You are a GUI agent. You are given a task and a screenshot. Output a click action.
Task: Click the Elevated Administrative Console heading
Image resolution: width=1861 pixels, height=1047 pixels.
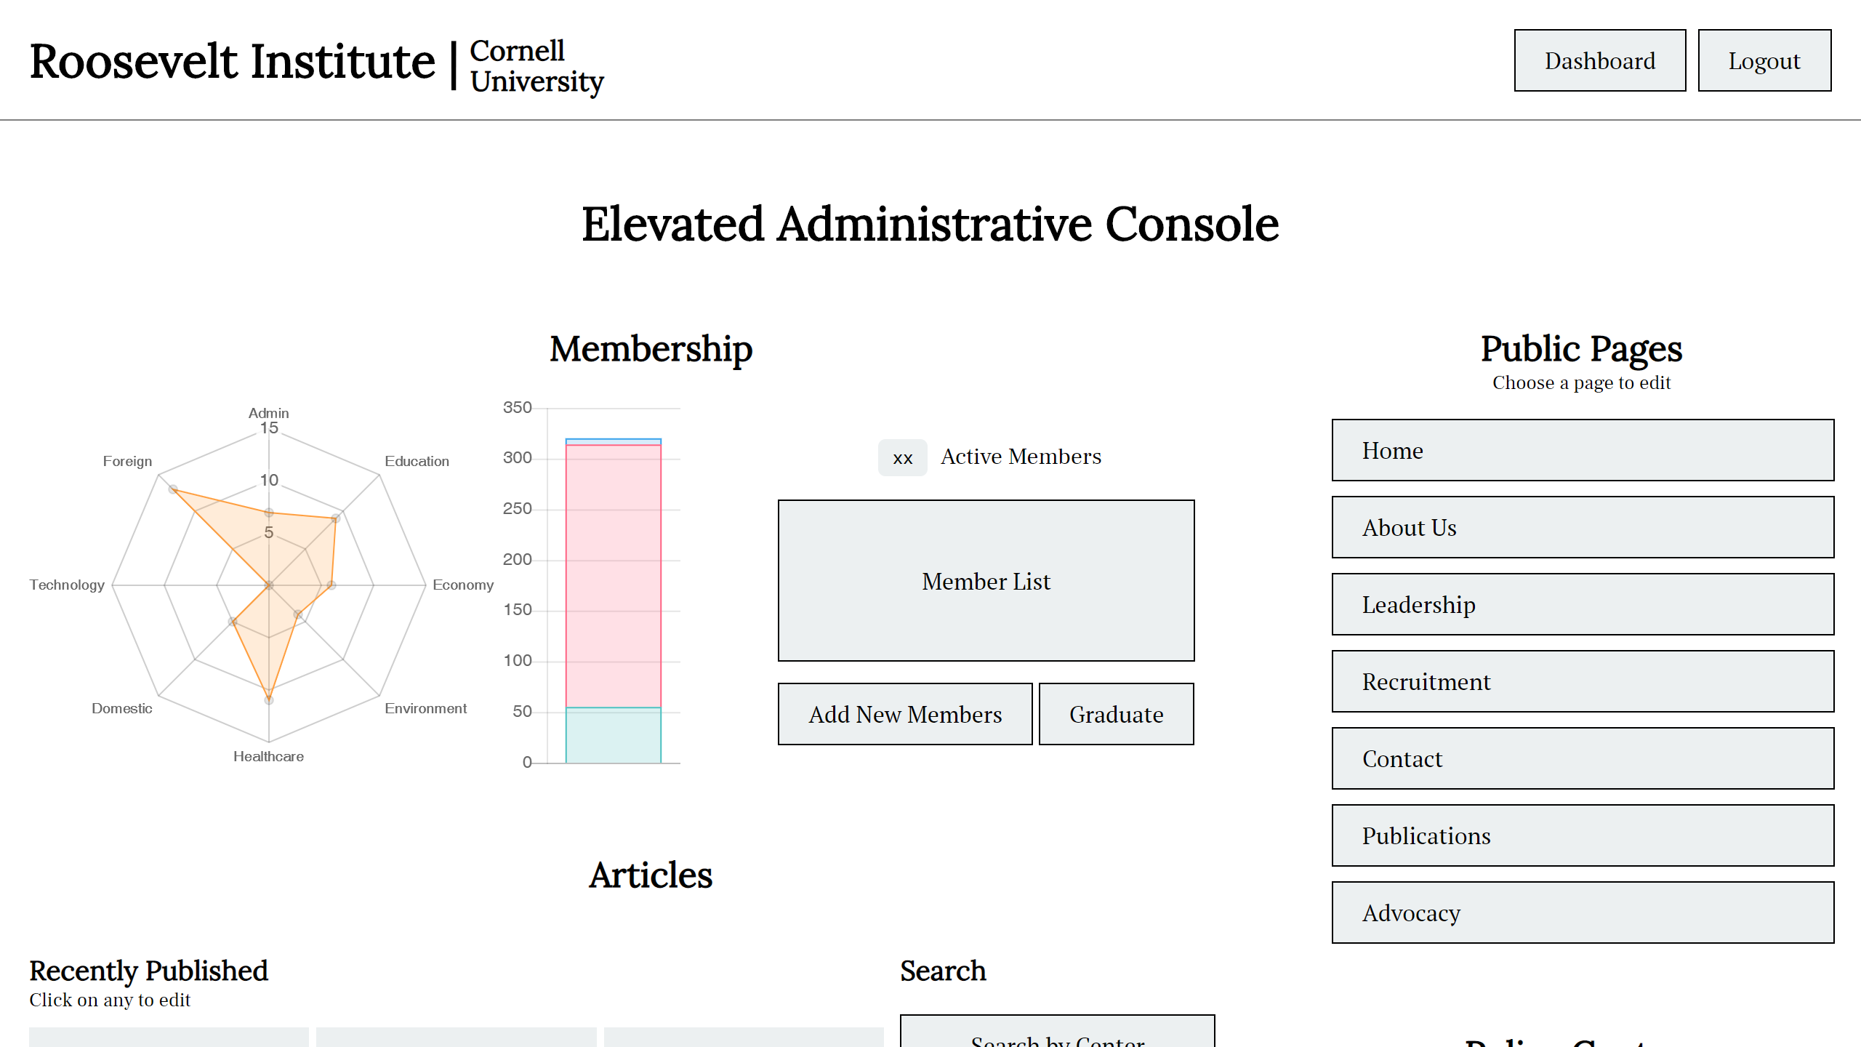point(930,224)
